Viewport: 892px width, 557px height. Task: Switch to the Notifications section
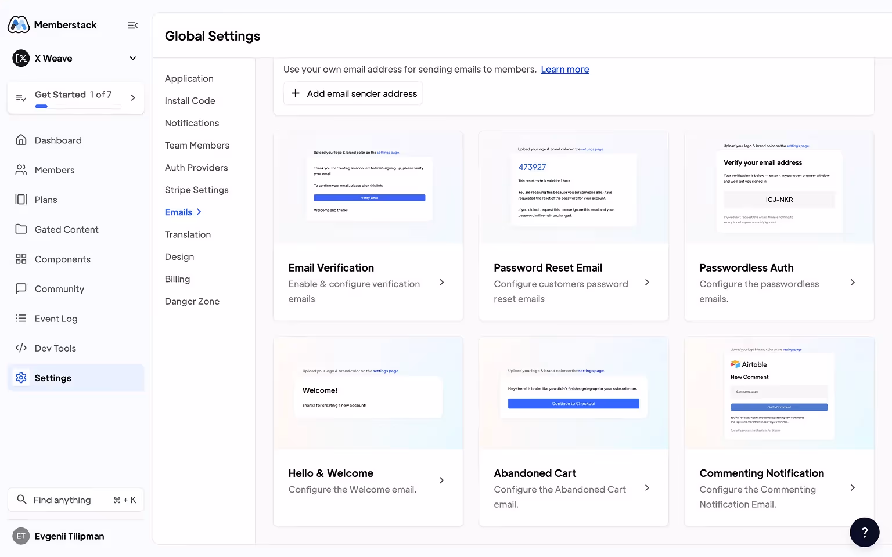point(192,122)
